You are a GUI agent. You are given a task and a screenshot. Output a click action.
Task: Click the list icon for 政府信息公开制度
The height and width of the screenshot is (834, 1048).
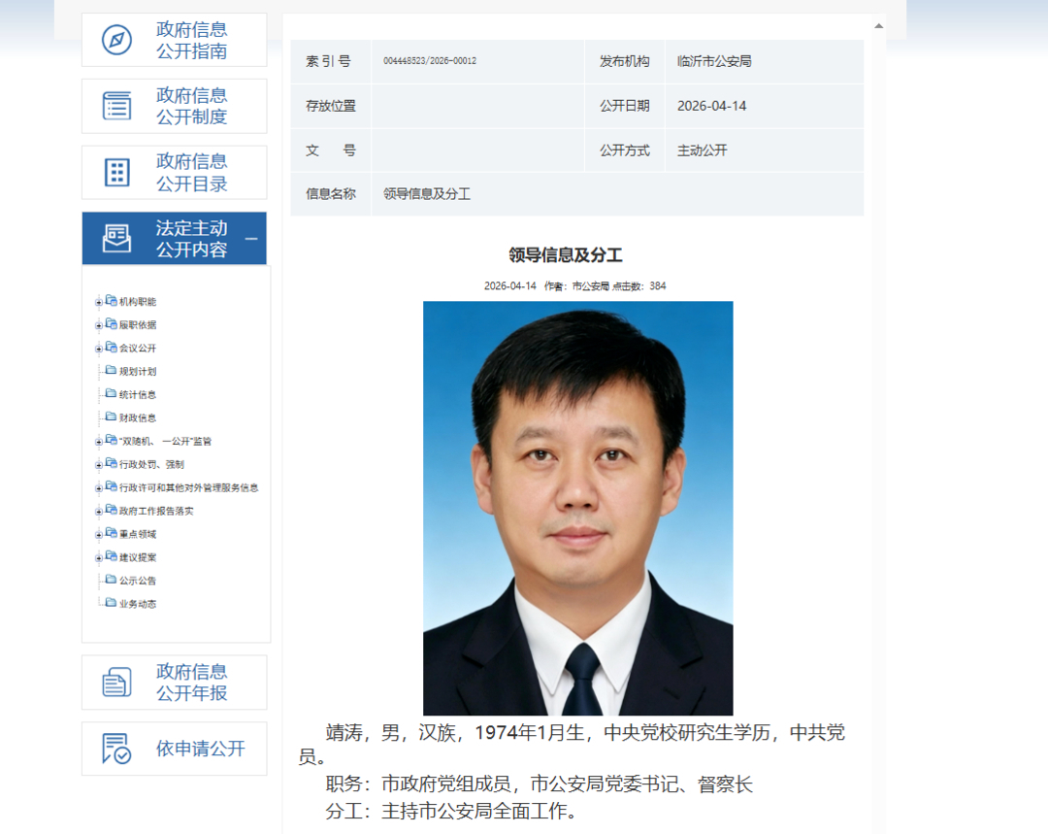click(x=116, y=106)
